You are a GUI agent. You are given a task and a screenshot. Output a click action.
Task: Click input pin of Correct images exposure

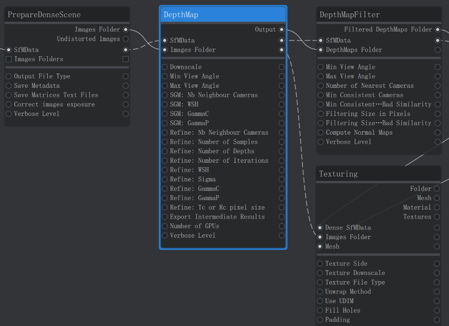coord(9,105)
